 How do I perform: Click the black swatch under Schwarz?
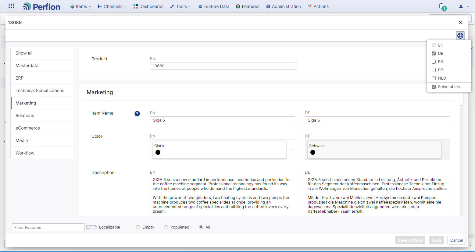(x=313, y=152)
